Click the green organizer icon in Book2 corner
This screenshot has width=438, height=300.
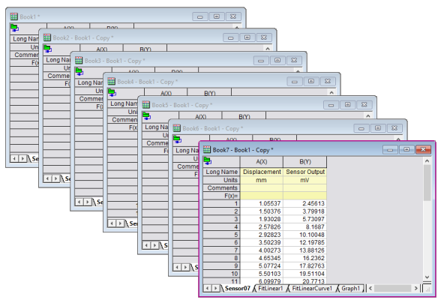[x=48, y=49]
